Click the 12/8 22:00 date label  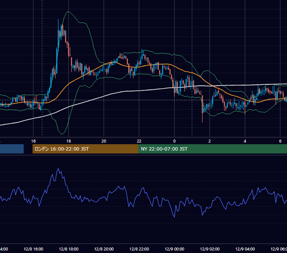tap(139, 249)
